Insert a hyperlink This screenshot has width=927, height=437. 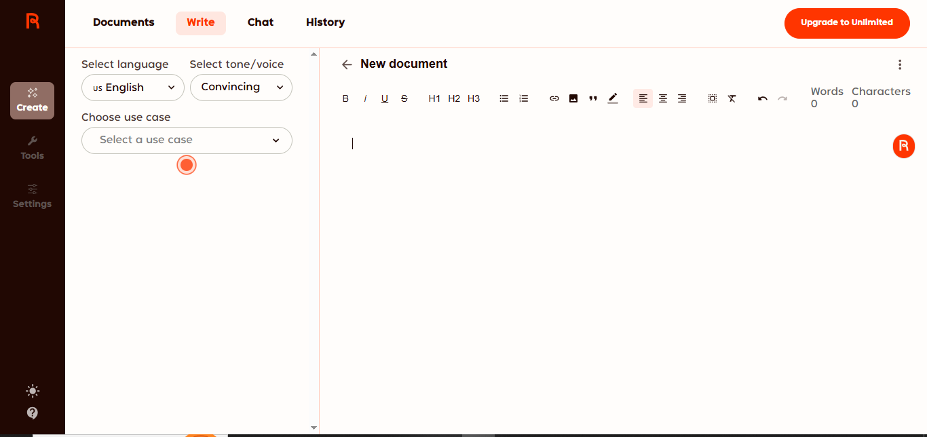[x=554, y=98]
